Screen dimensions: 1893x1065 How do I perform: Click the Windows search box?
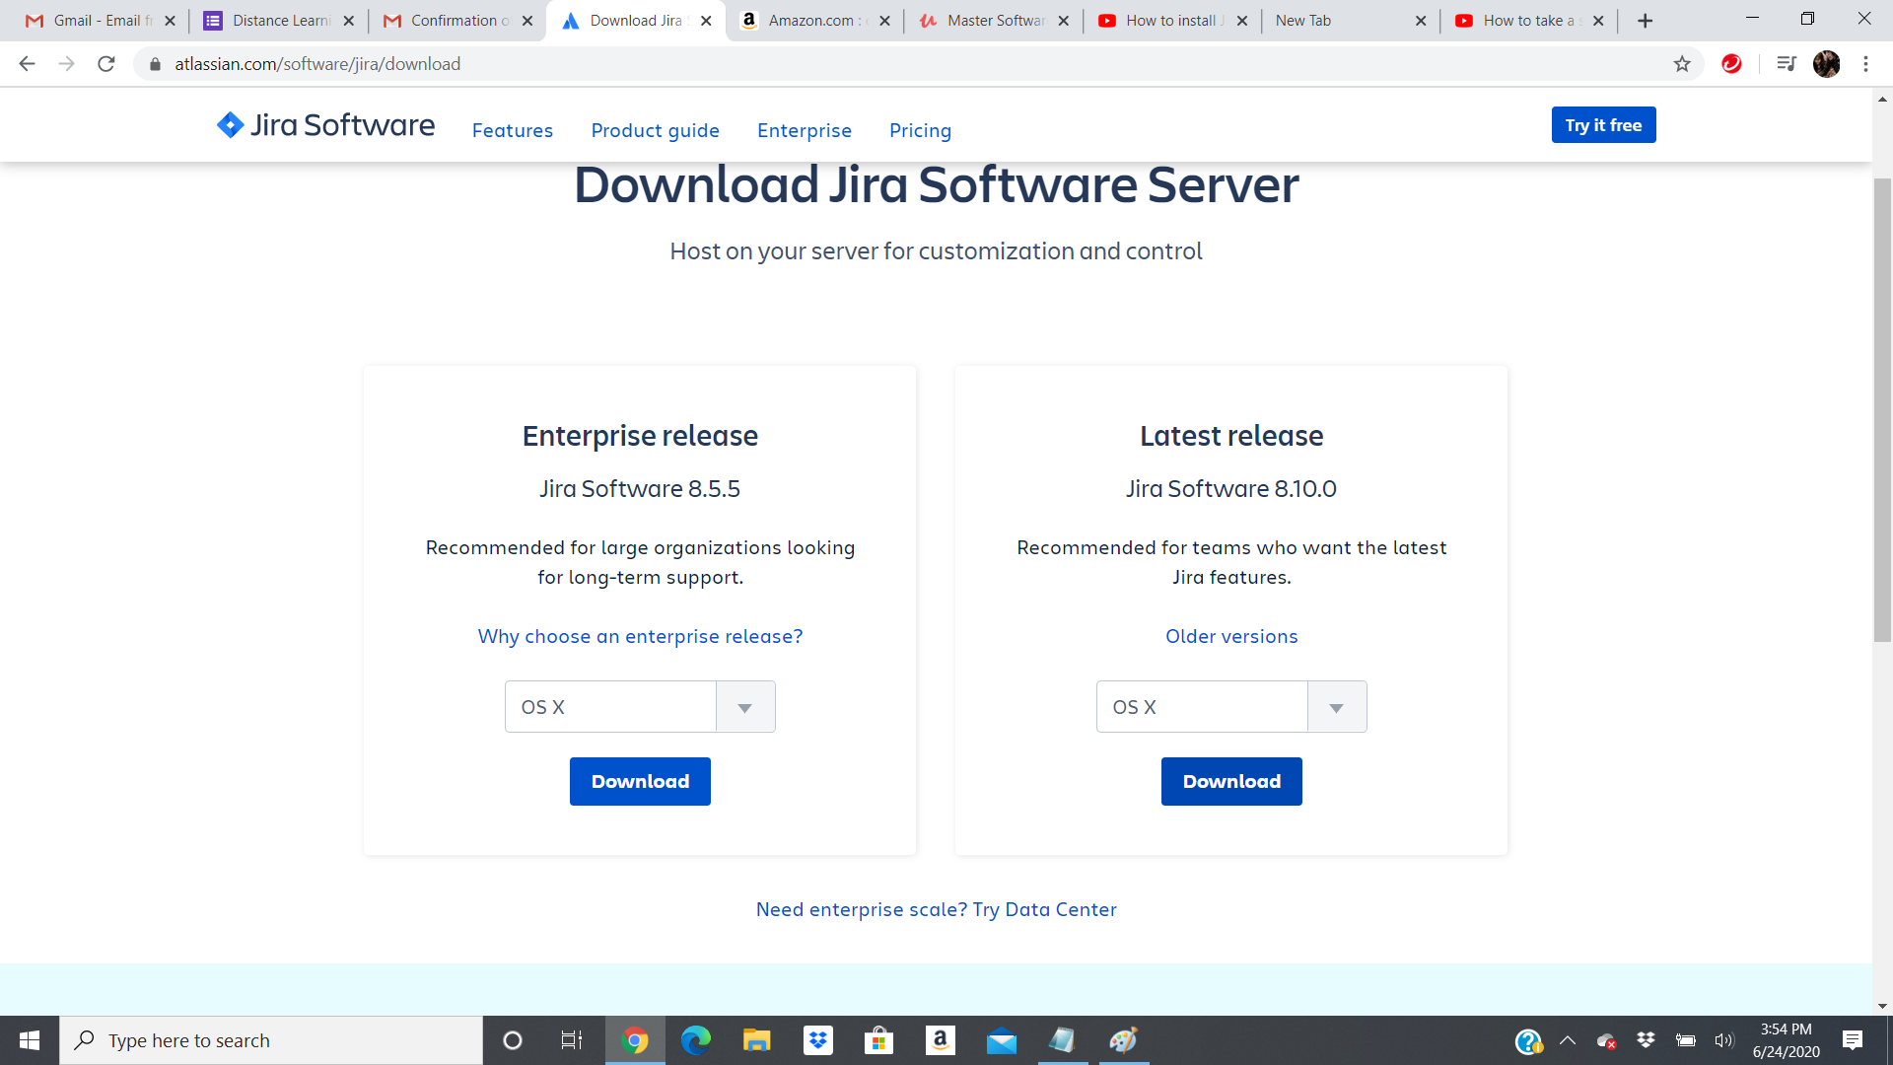[x=271, y=1040]
